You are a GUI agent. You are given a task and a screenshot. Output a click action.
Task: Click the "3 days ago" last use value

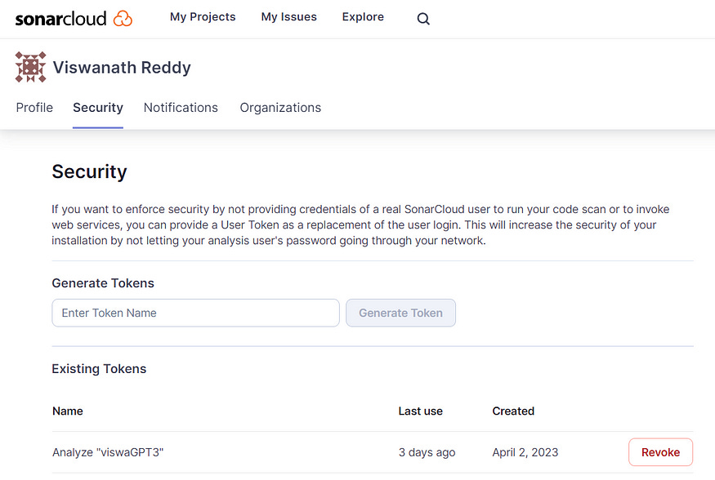427,453
